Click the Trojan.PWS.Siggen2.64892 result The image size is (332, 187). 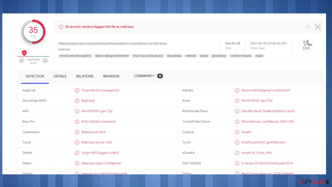tap(100, 153)
